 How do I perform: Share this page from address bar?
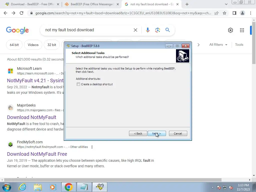click(216, 13)
